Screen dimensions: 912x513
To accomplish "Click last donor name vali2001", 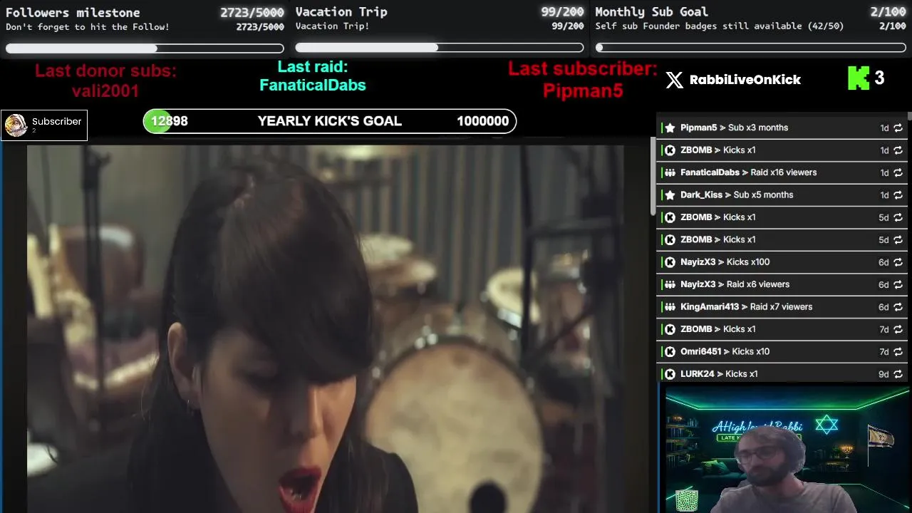I will tap(105, 91).
